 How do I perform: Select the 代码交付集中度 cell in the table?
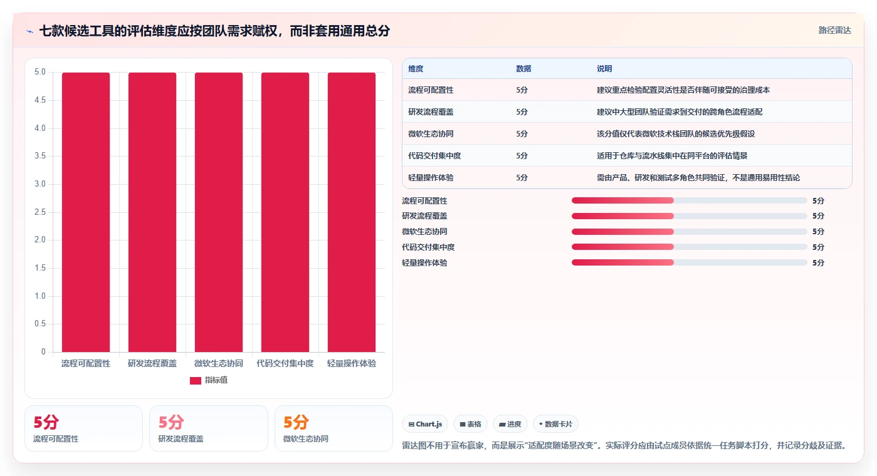coord(434,156)
